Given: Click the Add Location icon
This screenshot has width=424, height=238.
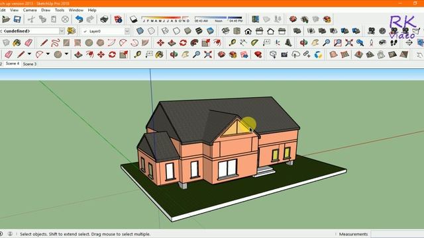Looking at the screenshot, I should pyautogui.click(x=255, y=19).
